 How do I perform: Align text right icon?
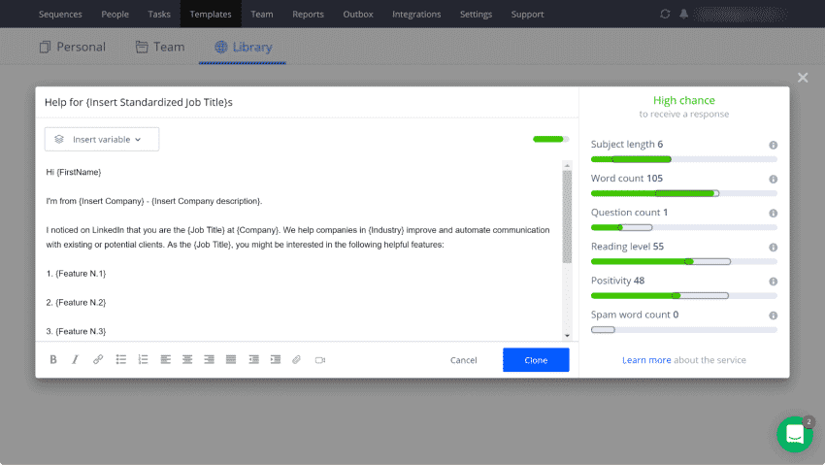[210, 360]
